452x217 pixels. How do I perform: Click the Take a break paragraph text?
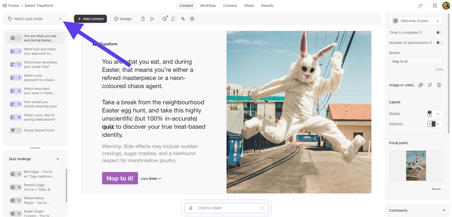point(154,119)
